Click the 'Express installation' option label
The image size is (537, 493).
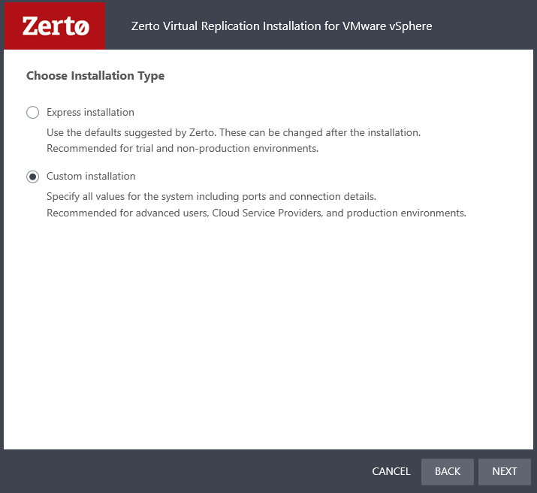point(90,113)
